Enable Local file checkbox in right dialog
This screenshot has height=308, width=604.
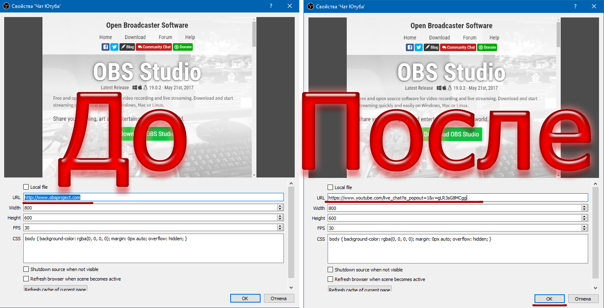pos(331,187)
